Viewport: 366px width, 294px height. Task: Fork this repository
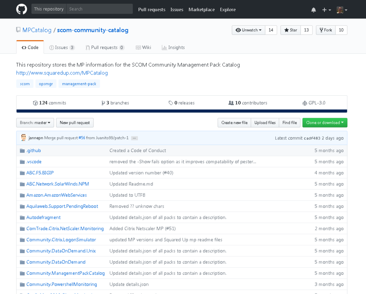pos(326,30)
